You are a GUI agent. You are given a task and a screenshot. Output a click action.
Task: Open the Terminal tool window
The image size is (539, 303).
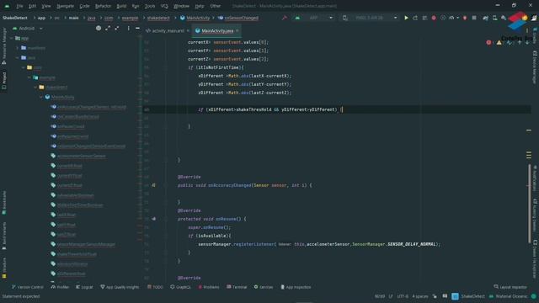click(237, 287)
